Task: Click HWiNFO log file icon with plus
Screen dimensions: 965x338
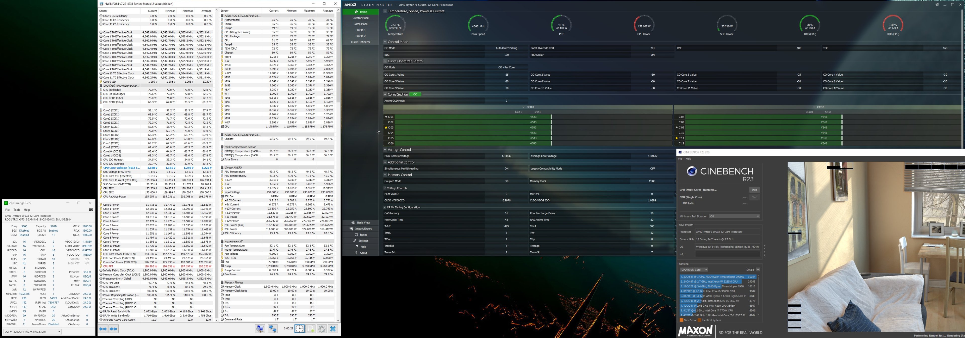Action: click(x=311, y=329)
